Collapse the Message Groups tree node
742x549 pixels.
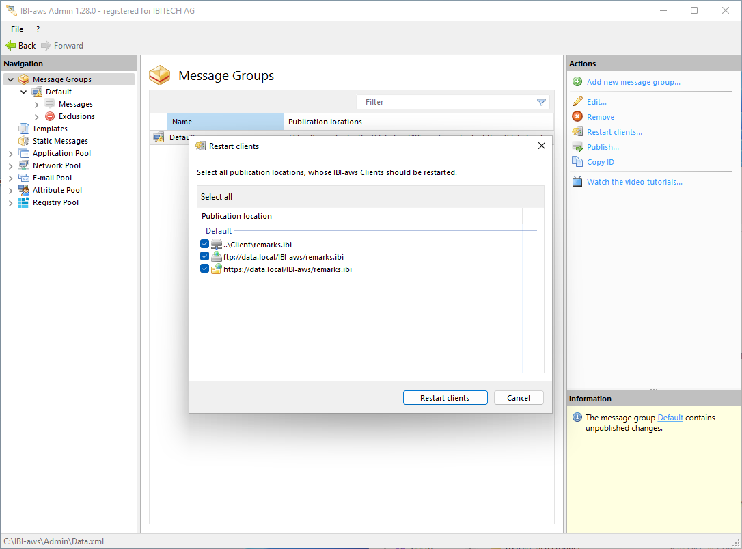tap(10, 80)
